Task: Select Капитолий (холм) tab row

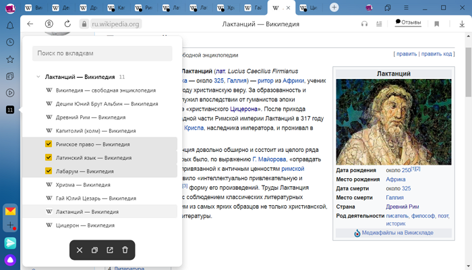Action: coord(100,131)
